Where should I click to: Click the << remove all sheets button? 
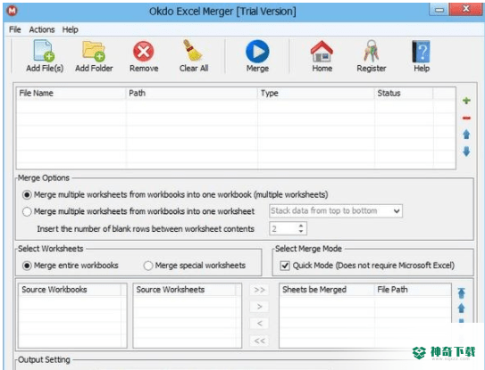point(259,341)
